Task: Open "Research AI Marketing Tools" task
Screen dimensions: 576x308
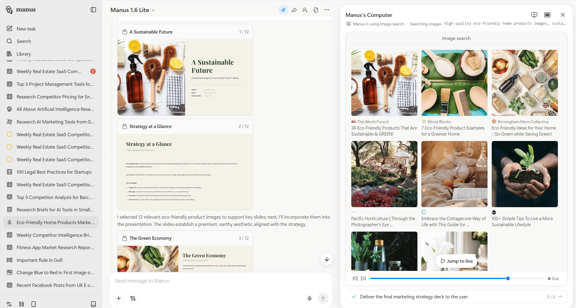Action: click(51, 122)
